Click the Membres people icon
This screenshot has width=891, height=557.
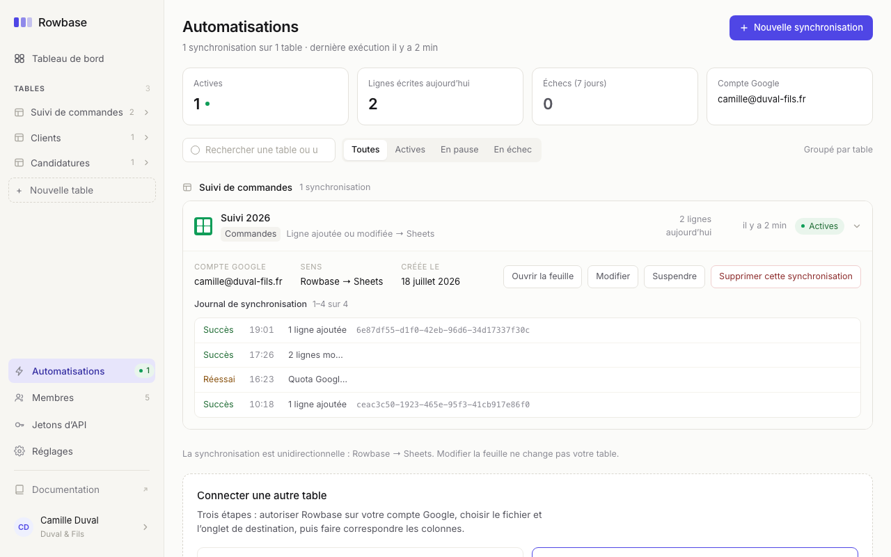[19, 398]
